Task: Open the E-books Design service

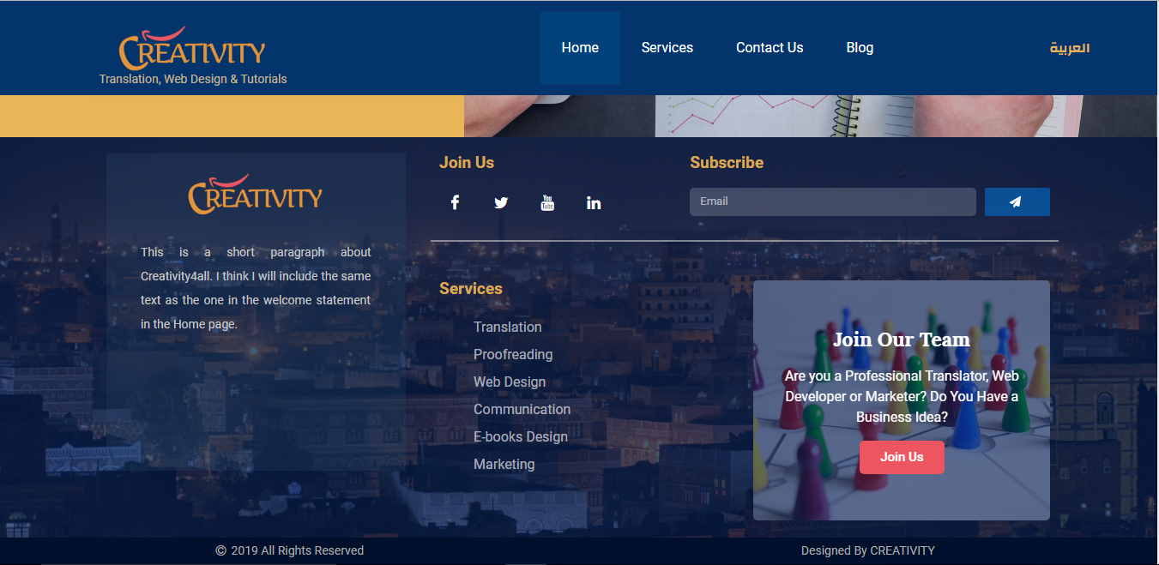Action: [x=520, y=436]
